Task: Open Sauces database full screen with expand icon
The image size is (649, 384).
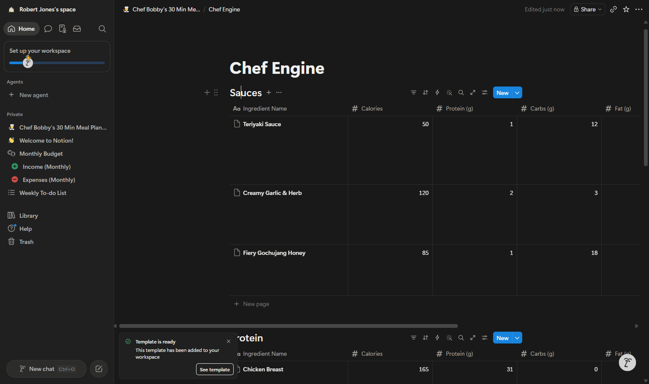Action: tap(473, 92)
